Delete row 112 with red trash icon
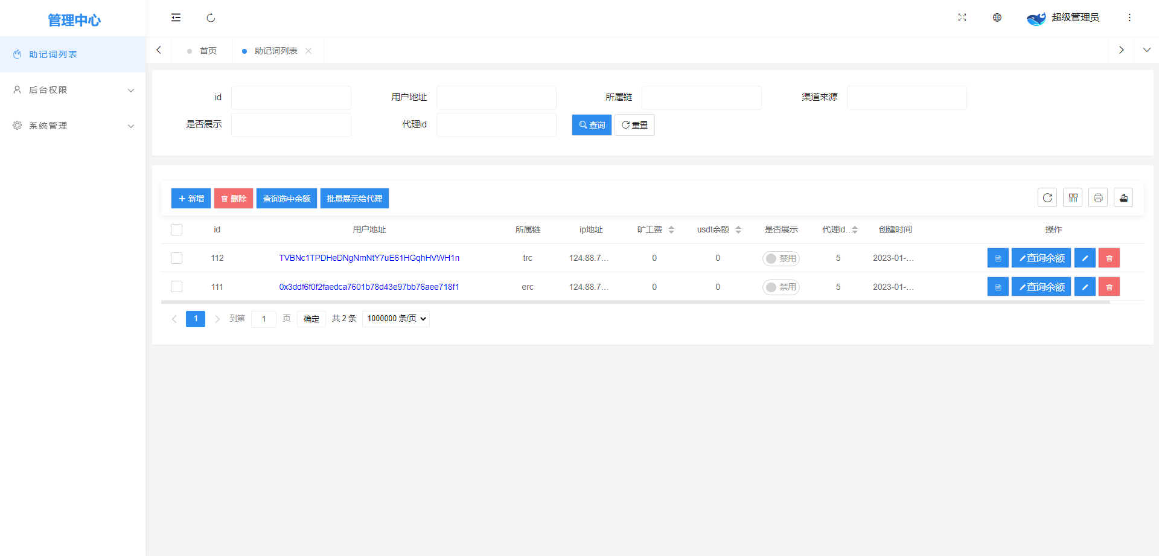This screenshot has height=556, width=1159. (x=1109, y=258)
